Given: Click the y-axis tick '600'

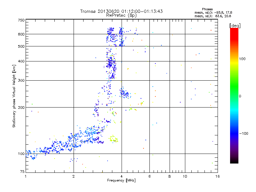Looking at the screenshot, I should click(x=21, y=34).
